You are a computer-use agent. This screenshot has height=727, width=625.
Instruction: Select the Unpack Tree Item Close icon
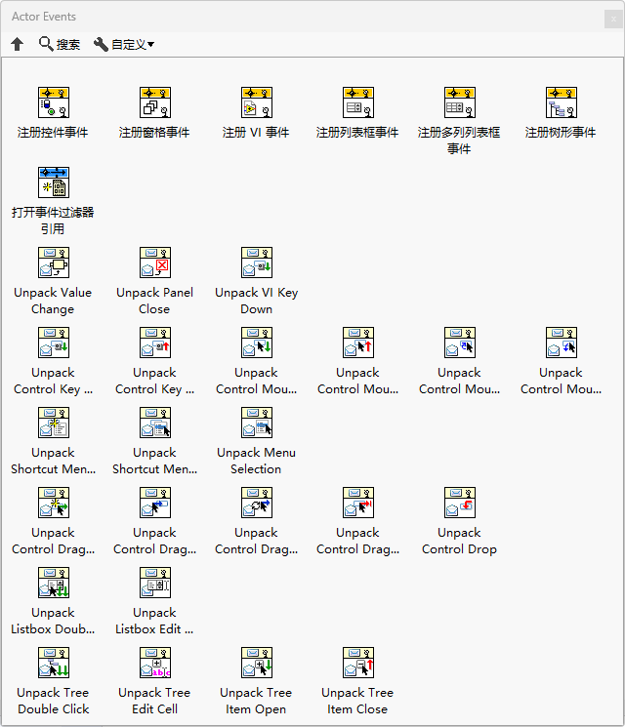[358, 663]
